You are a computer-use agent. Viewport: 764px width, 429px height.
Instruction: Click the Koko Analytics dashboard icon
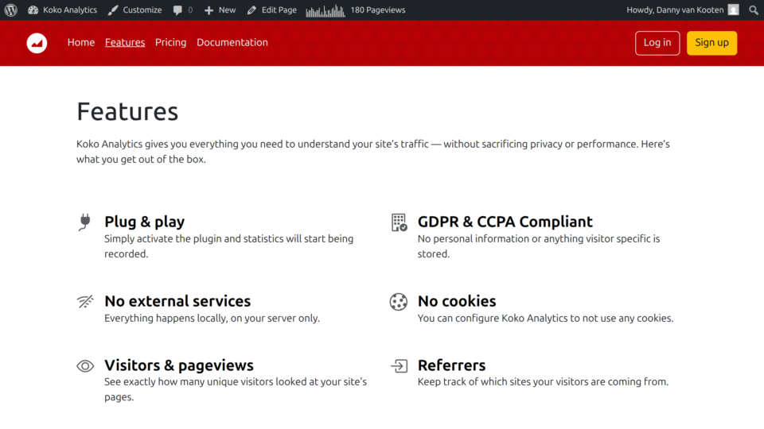(x=33, y=10)
